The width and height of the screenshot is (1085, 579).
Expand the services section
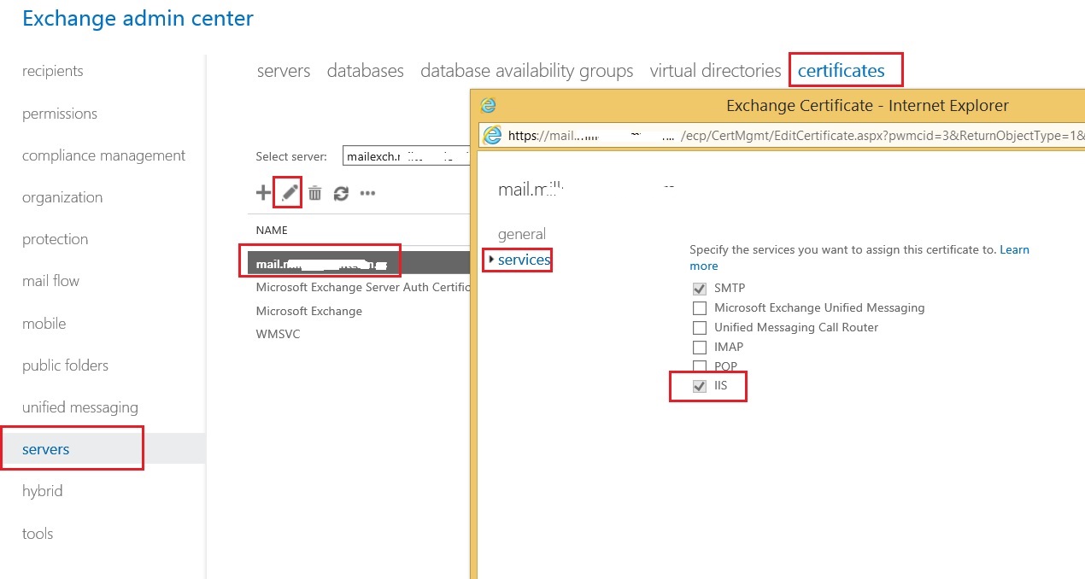(x=520, y=260)
